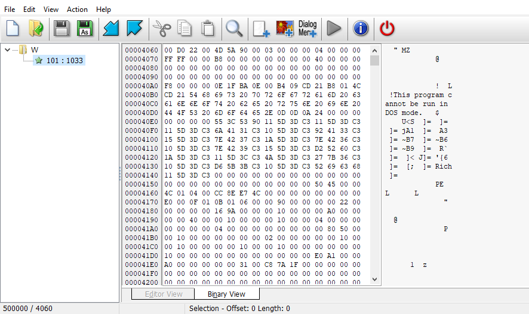The height and width of the screenshot is (314, 529).
Task: Open the View menu
Action: [51, 10]
